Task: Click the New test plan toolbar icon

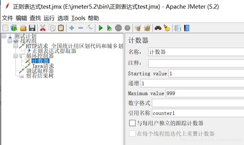Action: coord(5,28)
